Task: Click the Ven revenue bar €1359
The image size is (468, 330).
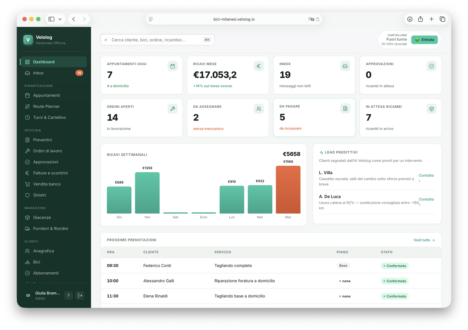Action: [147, 193]
